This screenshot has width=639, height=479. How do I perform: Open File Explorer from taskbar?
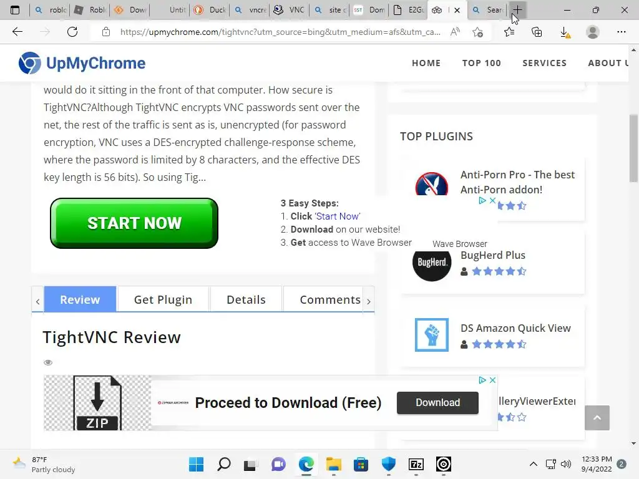(333, 464)
